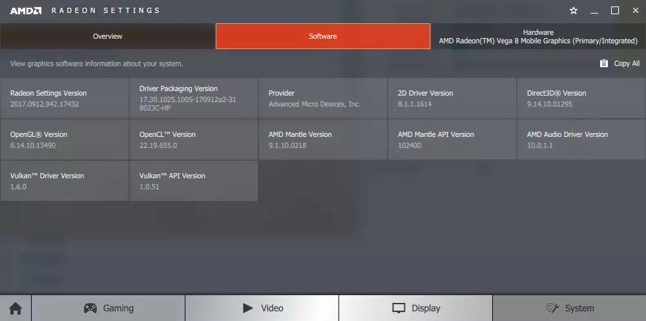Open the Gaming section
Image resolution: width=646 pixels, height=321 pixels.
[x=109, y=308]
